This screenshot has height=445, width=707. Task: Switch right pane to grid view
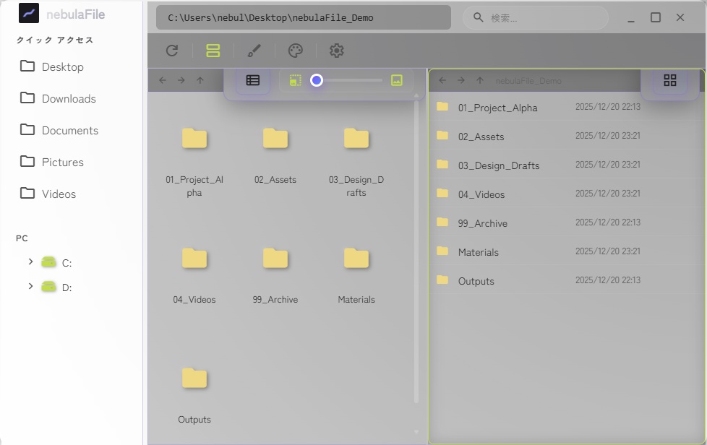tap(670, 80)
